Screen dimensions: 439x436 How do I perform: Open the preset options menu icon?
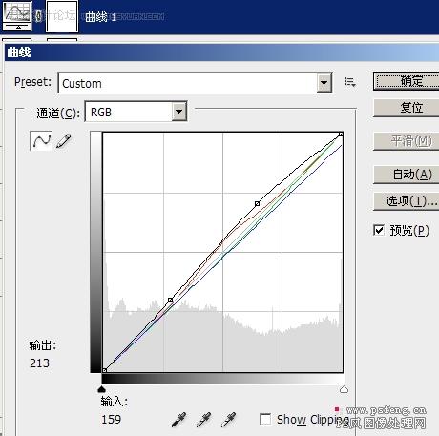349,82
